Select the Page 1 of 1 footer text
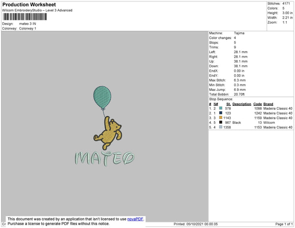This screenshot has height=228, width=295. click(284, 224)
